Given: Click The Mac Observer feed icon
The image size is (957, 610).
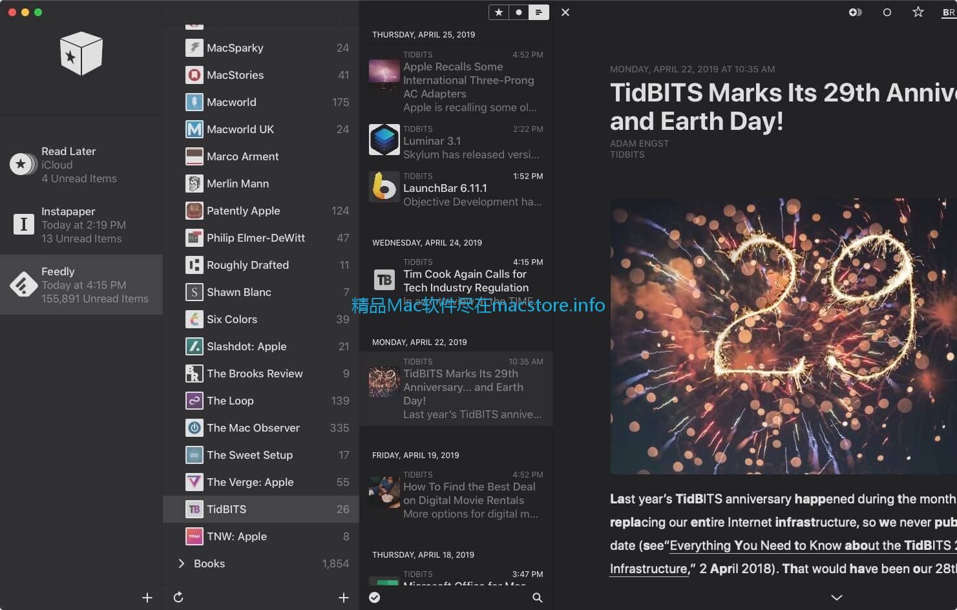Looking at the screenshot, I should [195, 428].
